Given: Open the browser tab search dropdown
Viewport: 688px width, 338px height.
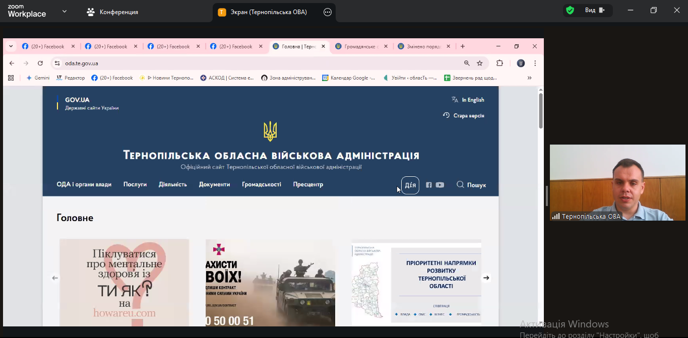Looking at the screenshot, I should (x=11, y=46).
